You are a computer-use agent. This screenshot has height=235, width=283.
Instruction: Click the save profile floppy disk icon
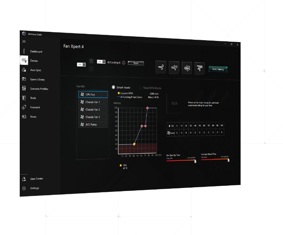point(91,61)
